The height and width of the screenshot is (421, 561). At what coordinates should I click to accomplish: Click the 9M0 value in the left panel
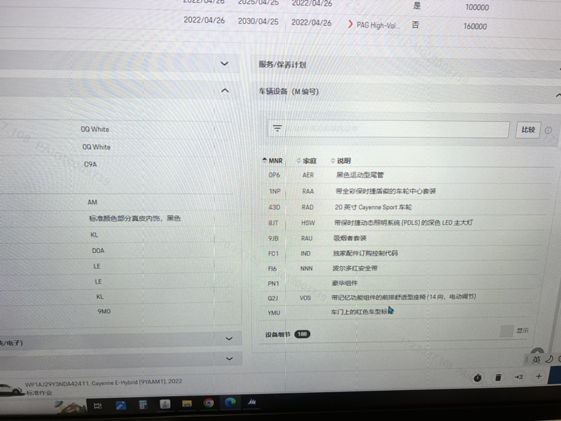pyautogui.click(x=104, y=311)
